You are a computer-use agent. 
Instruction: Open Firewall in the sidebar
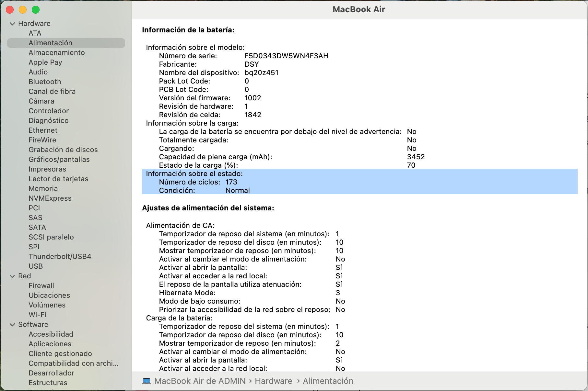click(41, 285)
